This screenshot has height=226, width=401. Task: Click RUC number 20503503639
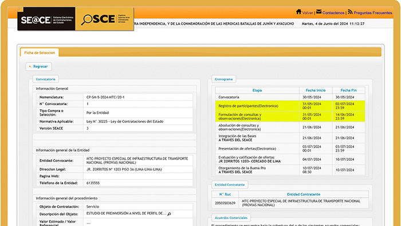225,203
